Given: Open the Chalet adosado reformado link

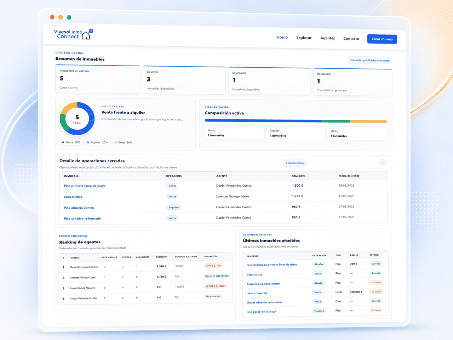Looking at the screenshot, I should [264, 302].
